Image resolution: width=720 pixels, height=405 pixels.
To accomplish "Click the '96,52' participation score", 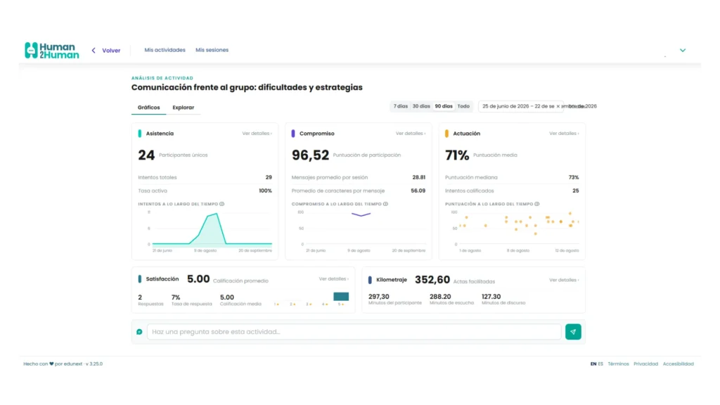I will pyautogui.click(x=310, y=155).
